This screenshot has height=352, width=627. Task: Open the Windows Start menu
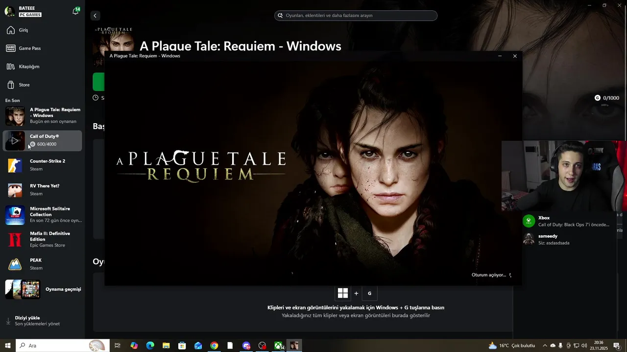click(x=8, y=346)
